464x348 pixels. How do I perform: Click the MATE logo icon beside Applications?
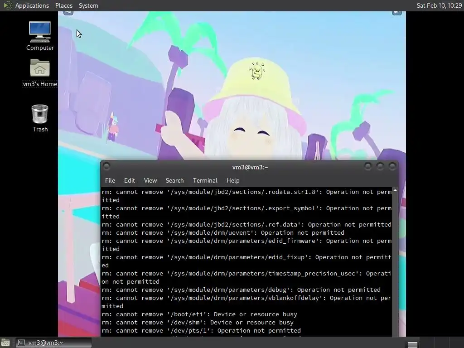pos(7,5)
